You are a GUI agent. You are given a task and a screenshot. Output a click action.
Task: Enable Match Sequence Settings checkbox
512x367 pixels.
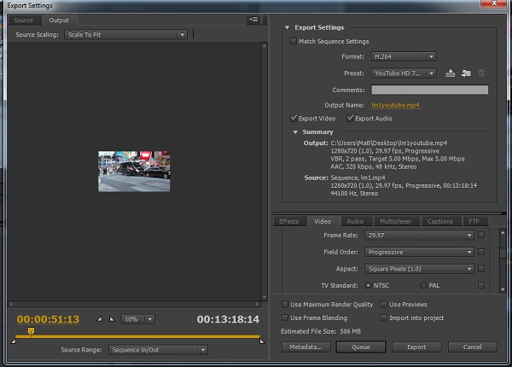pyautogui.click(x=294, y=41)
